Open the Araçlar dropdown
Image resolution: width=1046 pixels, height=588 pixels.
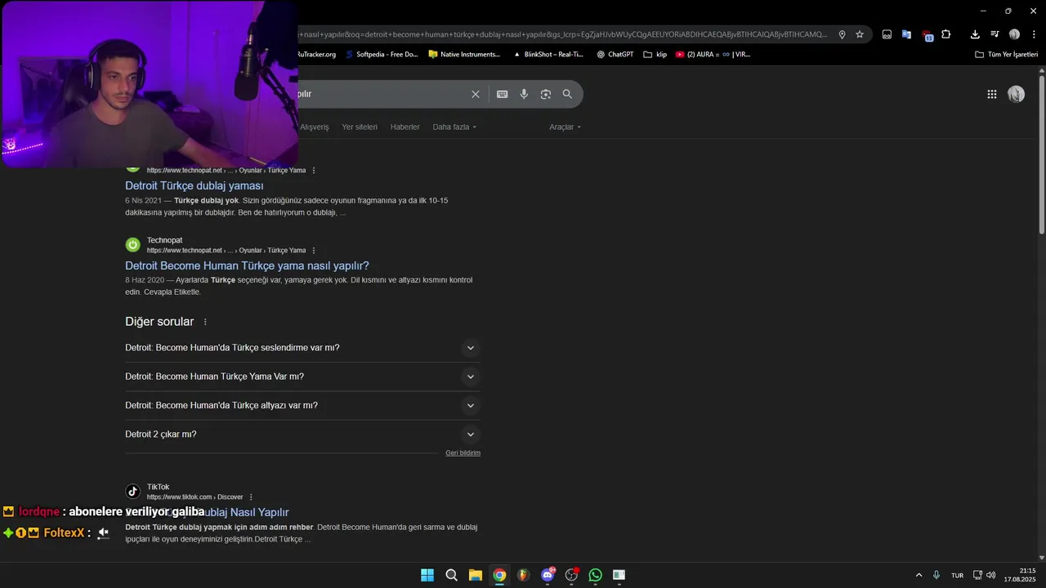(x=565, y=127)
